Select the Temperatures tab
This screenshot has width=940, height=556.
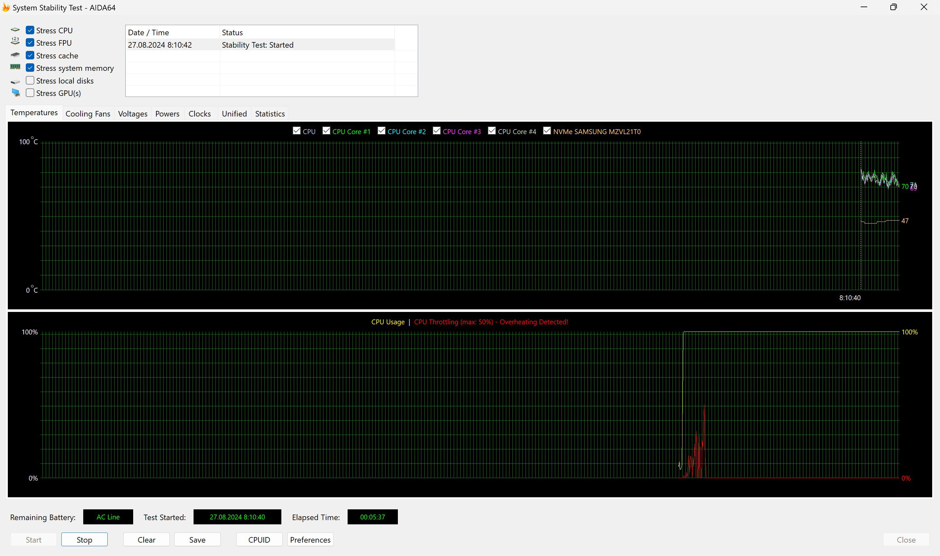pyautogui.click(x=33, y=113)
